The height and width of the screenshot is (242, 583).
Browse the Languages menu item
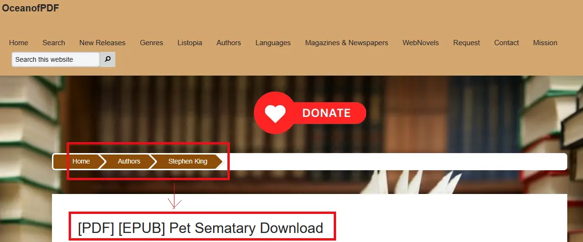273,43
